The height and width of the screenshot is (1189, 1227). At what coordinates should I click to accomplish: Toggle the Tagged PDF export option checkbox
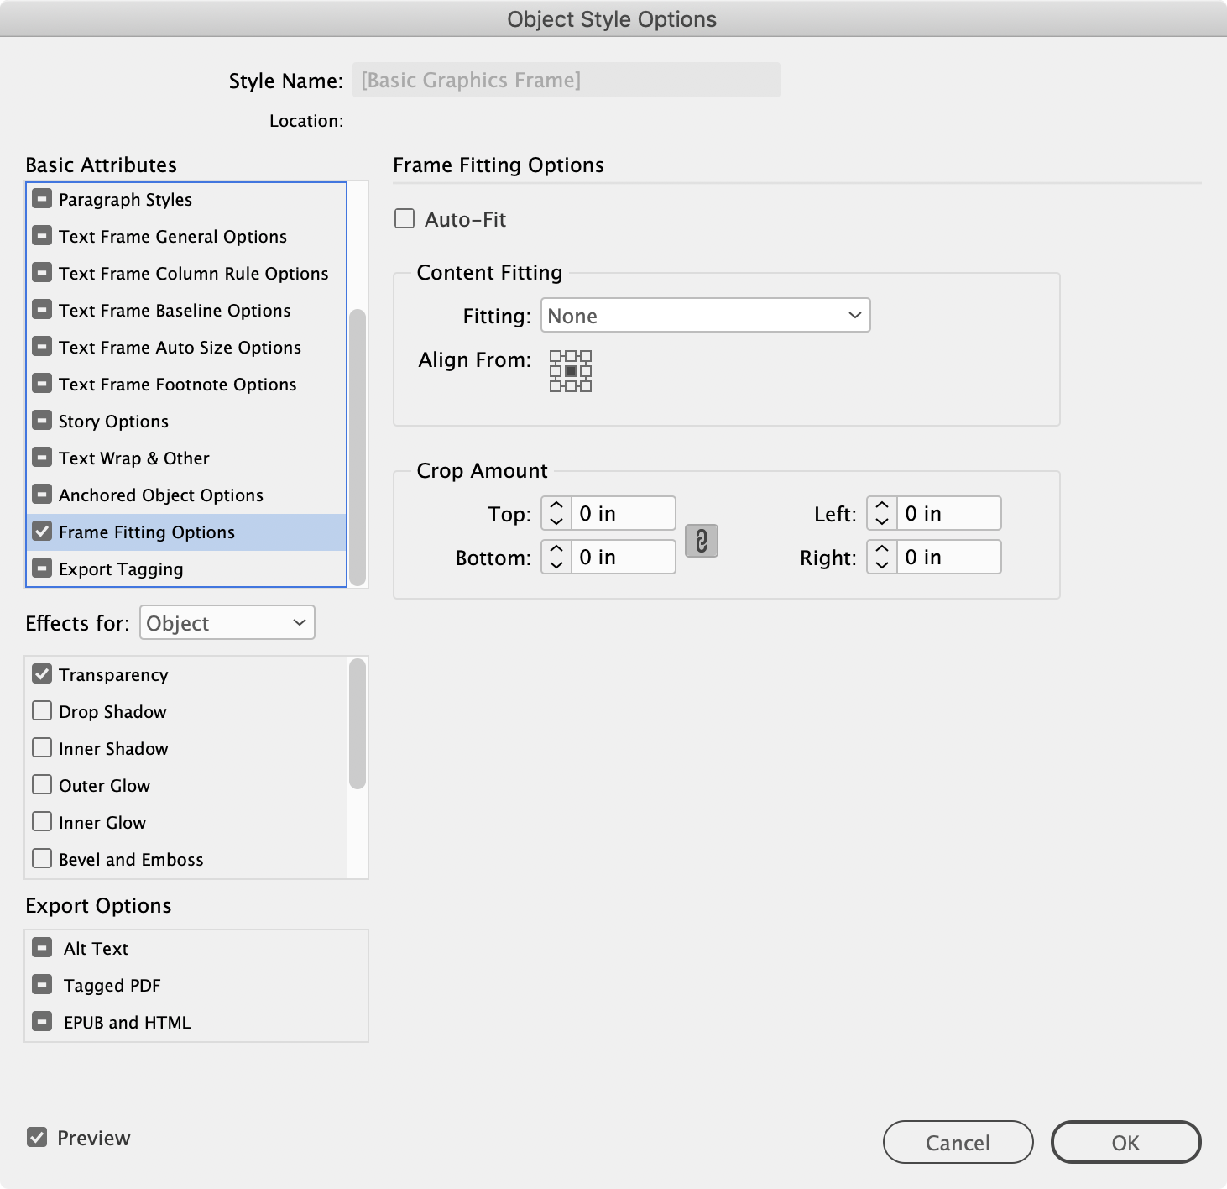pos(42,985)
